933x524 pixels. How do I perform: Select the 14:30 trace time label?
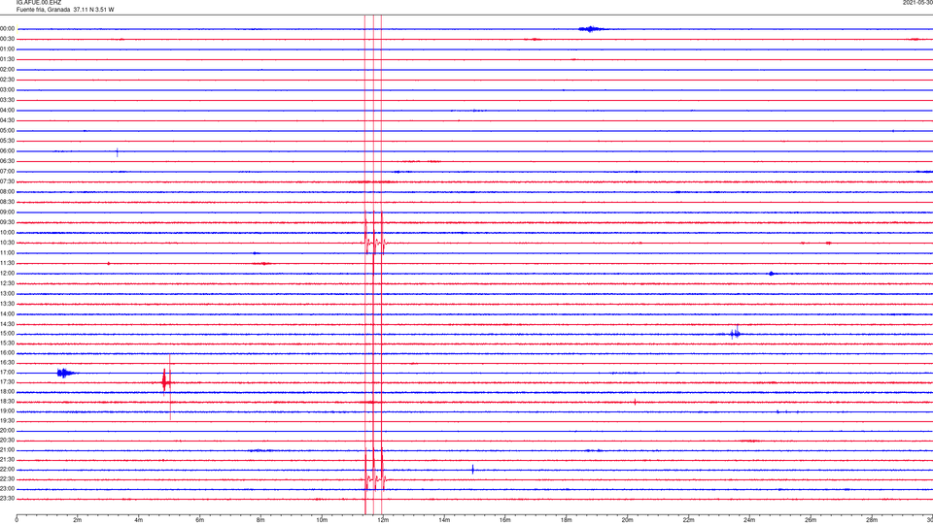[7, 324]
